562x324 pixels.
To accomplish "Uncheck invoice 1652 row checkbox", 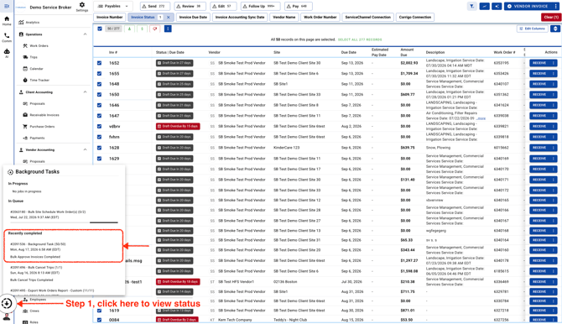I will 99,63.
